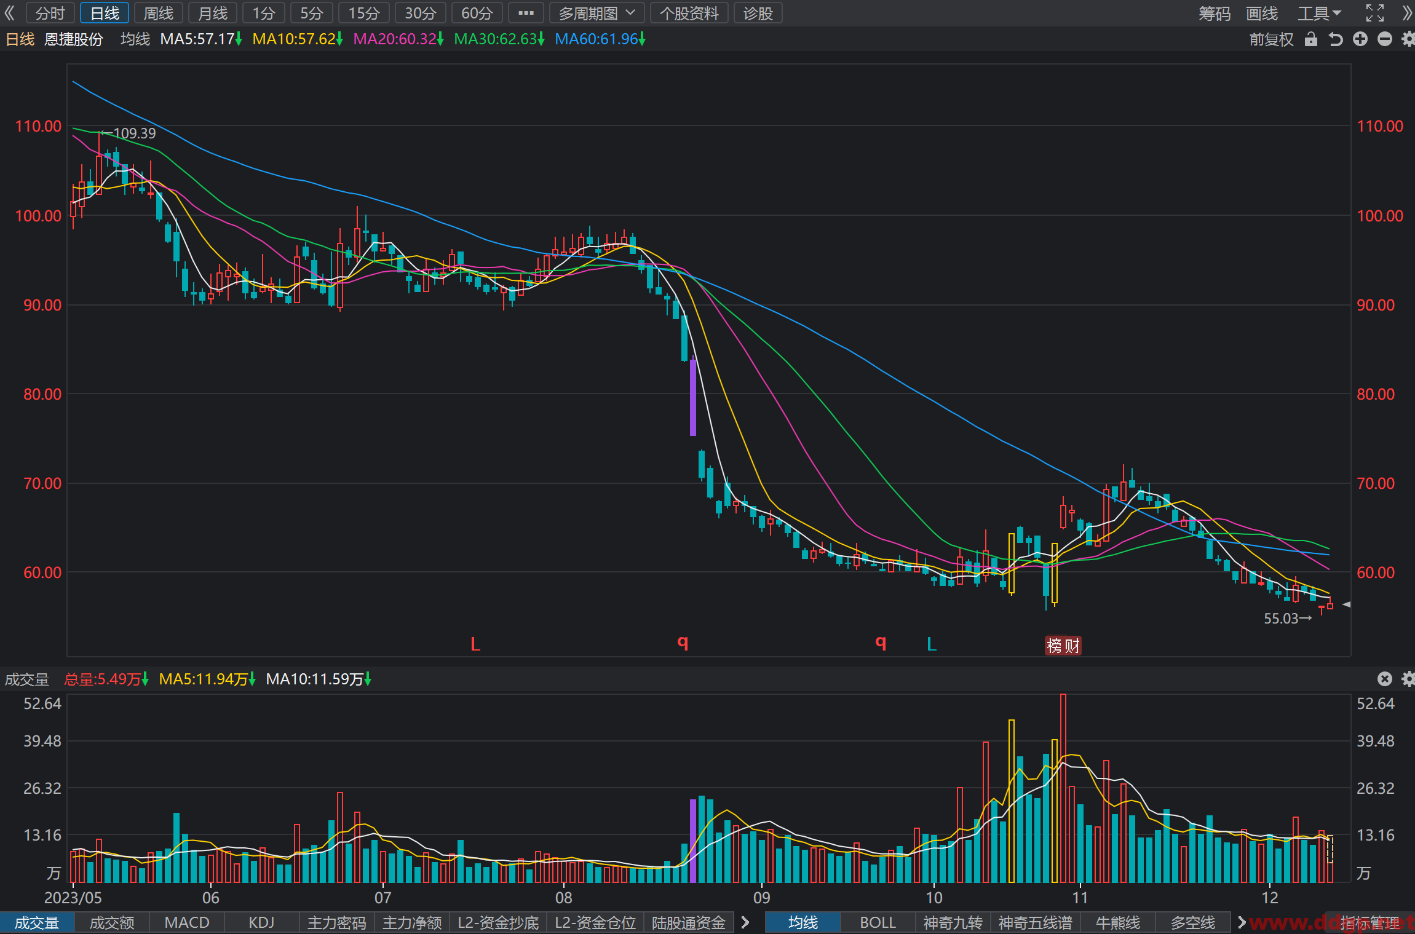Viewport: 1415px width, 934px height.
Task: Zoom out with the minus circle icon
Action: (1385, 39)
